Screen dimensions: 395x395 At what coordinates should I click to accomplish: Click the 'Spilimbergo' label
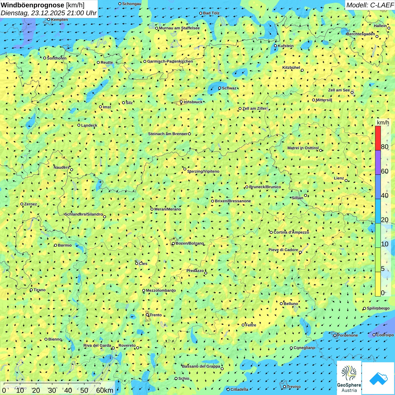pyautogui.click(x=378, y=308)
